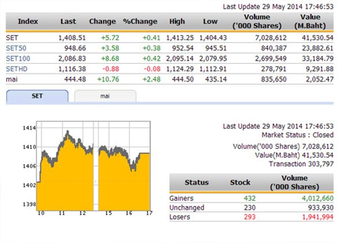Select mai percent change +2.48
The image size is (337, 243).
coord(151,79)
